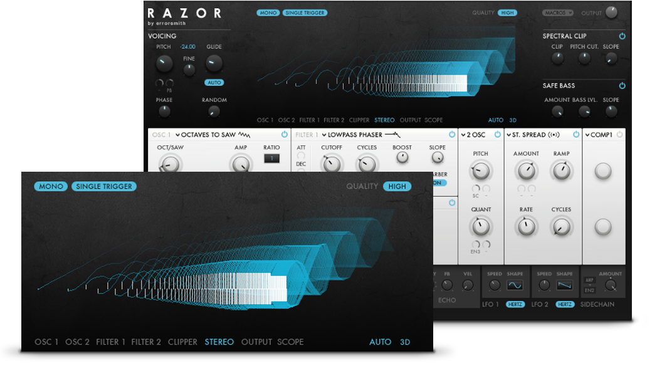This screenshot has height=376, width=652.
Task: Select OSC 2 tab in enlarged display panel
Action: pyautogui.click(x=77, y=342)
